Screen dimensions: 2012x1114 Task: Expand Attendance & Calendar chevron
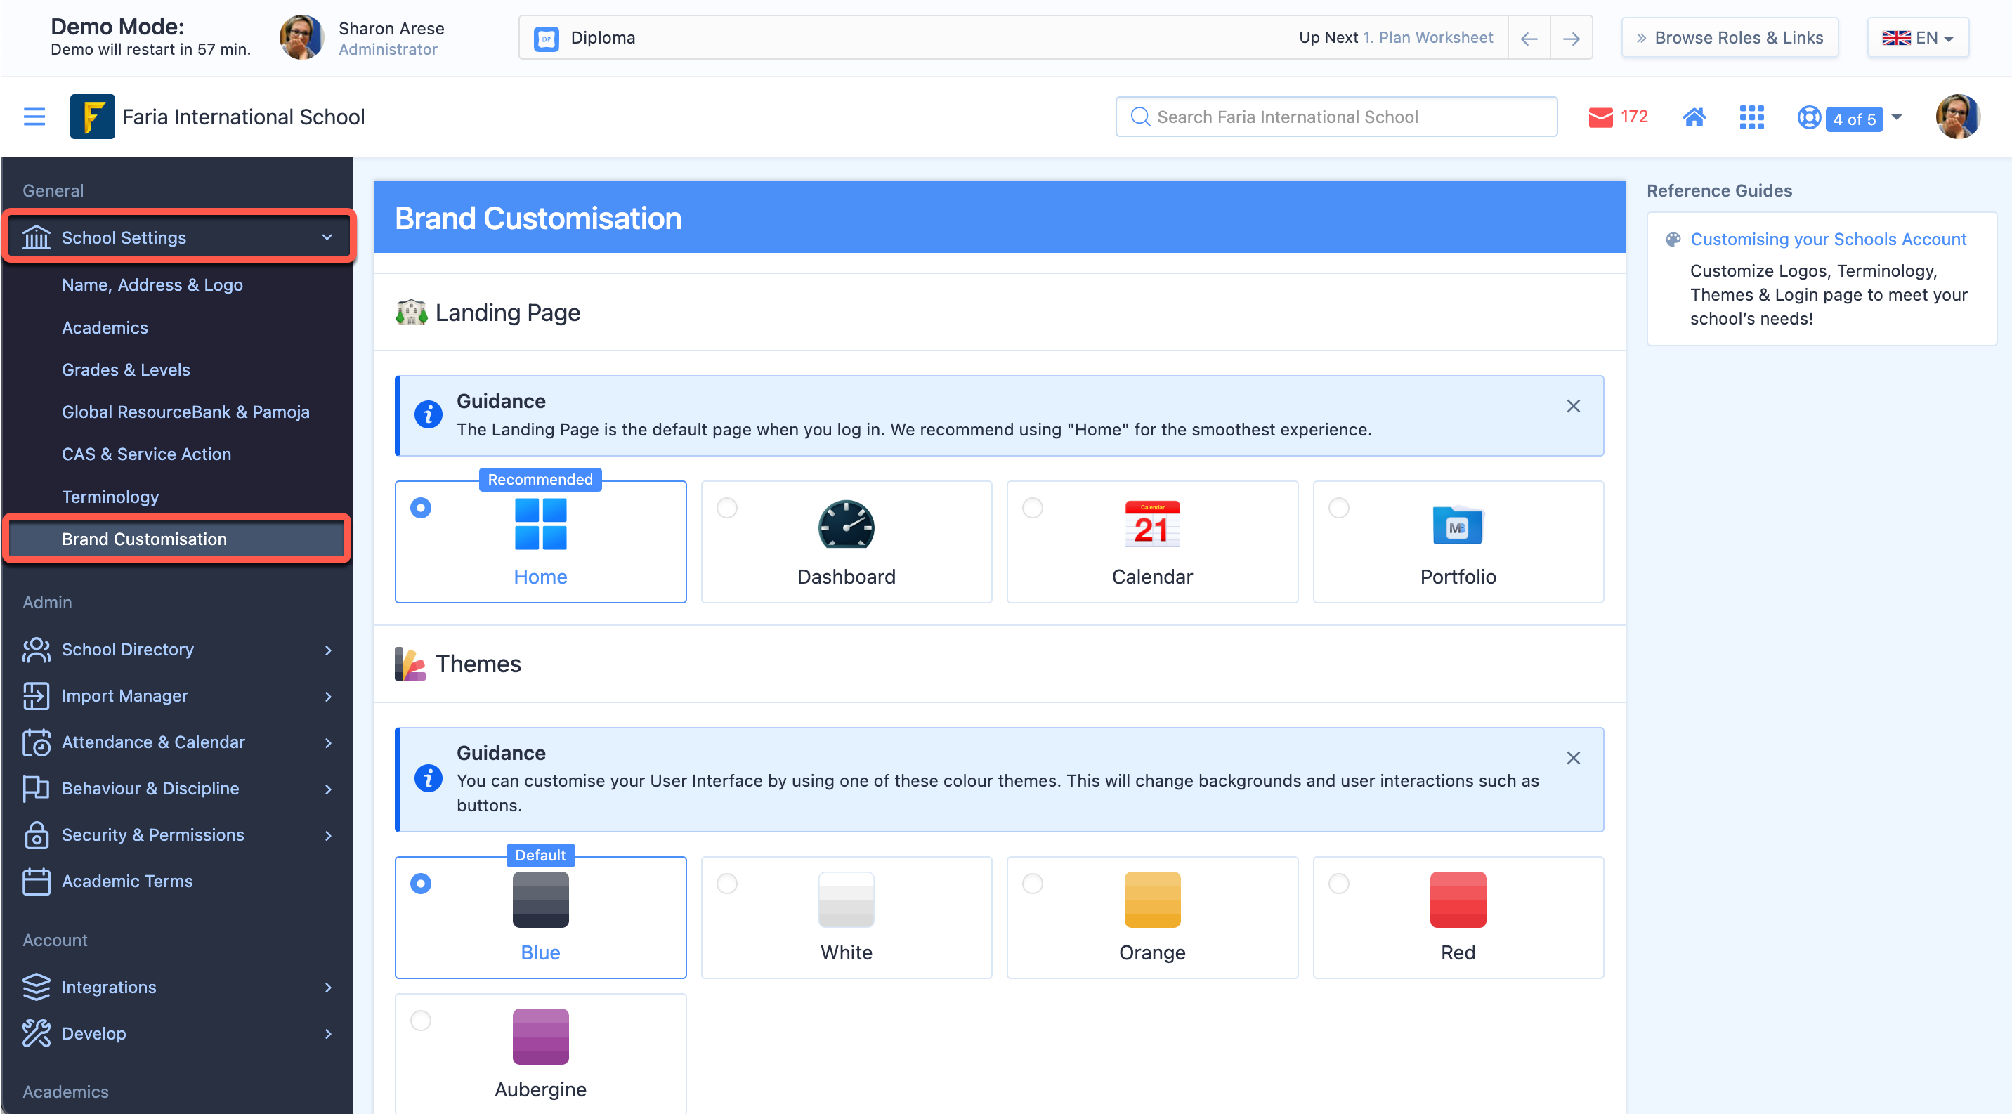(x=328, y=743)
